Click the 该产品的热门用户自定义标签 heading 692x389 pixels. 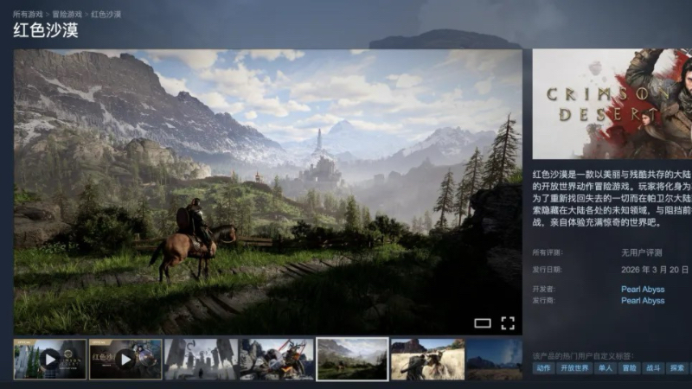(583, 356)
